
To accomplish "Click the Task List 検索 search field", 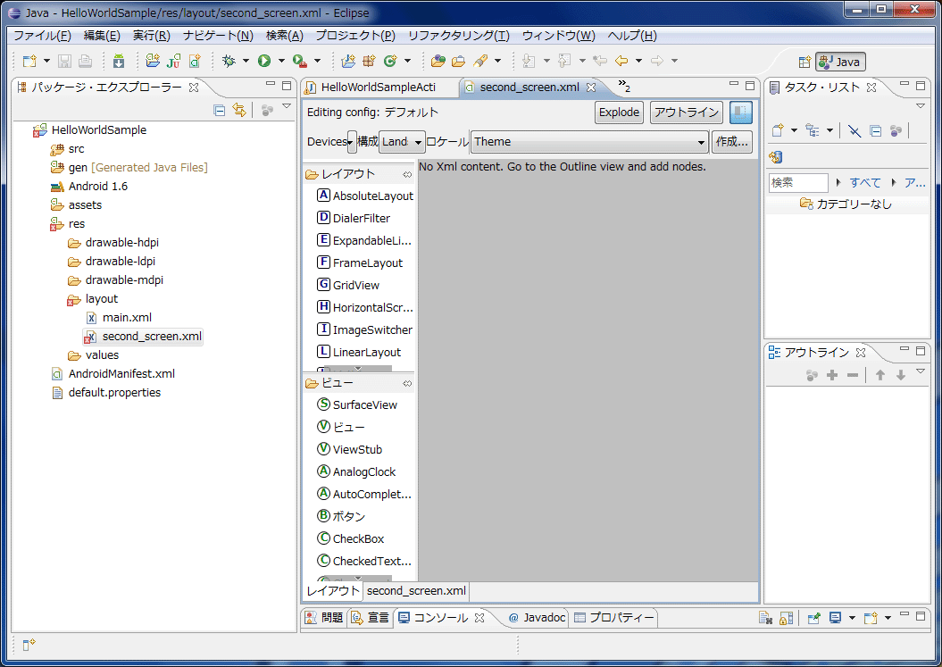I will pos(798,183).
